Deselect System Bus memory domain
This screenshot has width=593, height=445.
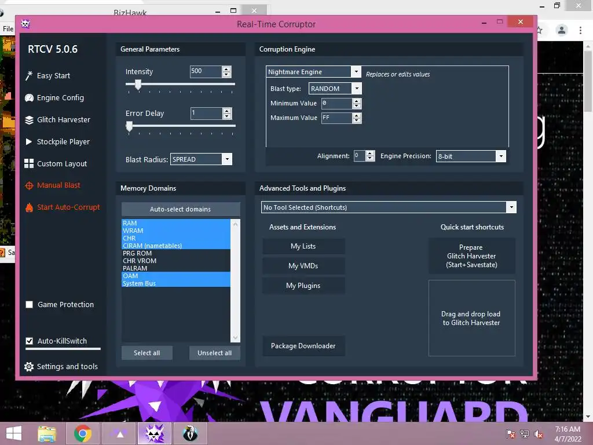[x=176, y=283]
